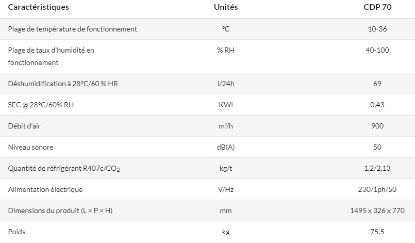
Task: Select the 900 airflow value
Action: [x=377, y=126]
